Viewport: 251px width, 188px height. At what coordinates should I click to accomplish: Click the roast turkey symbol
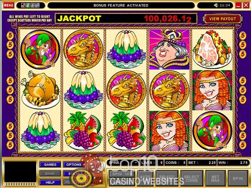40,90
